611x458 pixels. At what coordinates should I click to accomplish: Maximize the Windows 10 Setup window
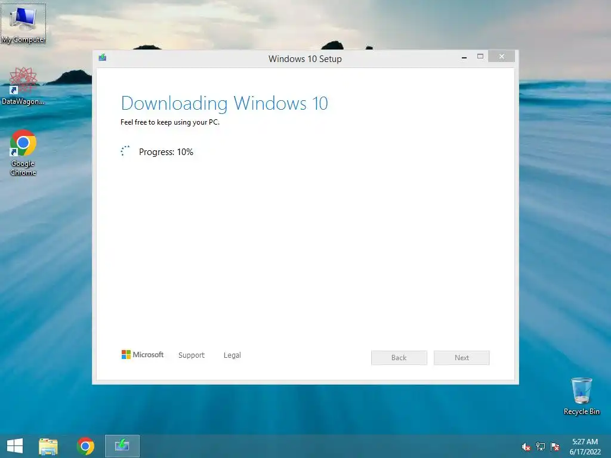click(480, 57)
